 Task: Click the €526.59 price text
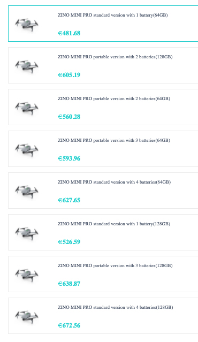tap(69, 242)
